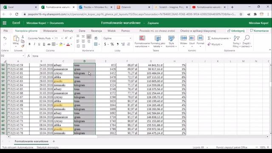Viewport: 272px width, 153px height.
Task: Open the Borders dropdown arrow
Action: (57, 44)
